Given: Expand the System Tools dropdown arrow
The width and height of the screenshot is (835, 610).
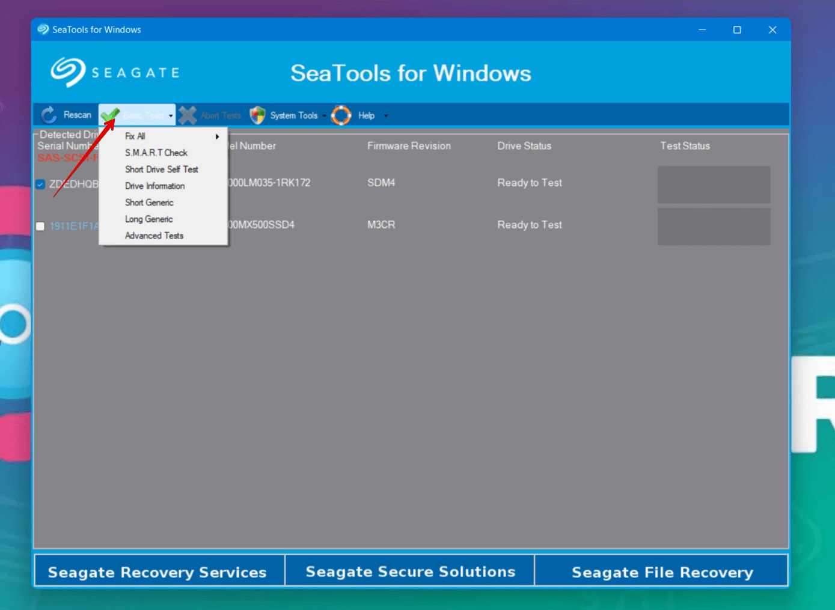Looking at the screenshot, I should click(324, 115).
